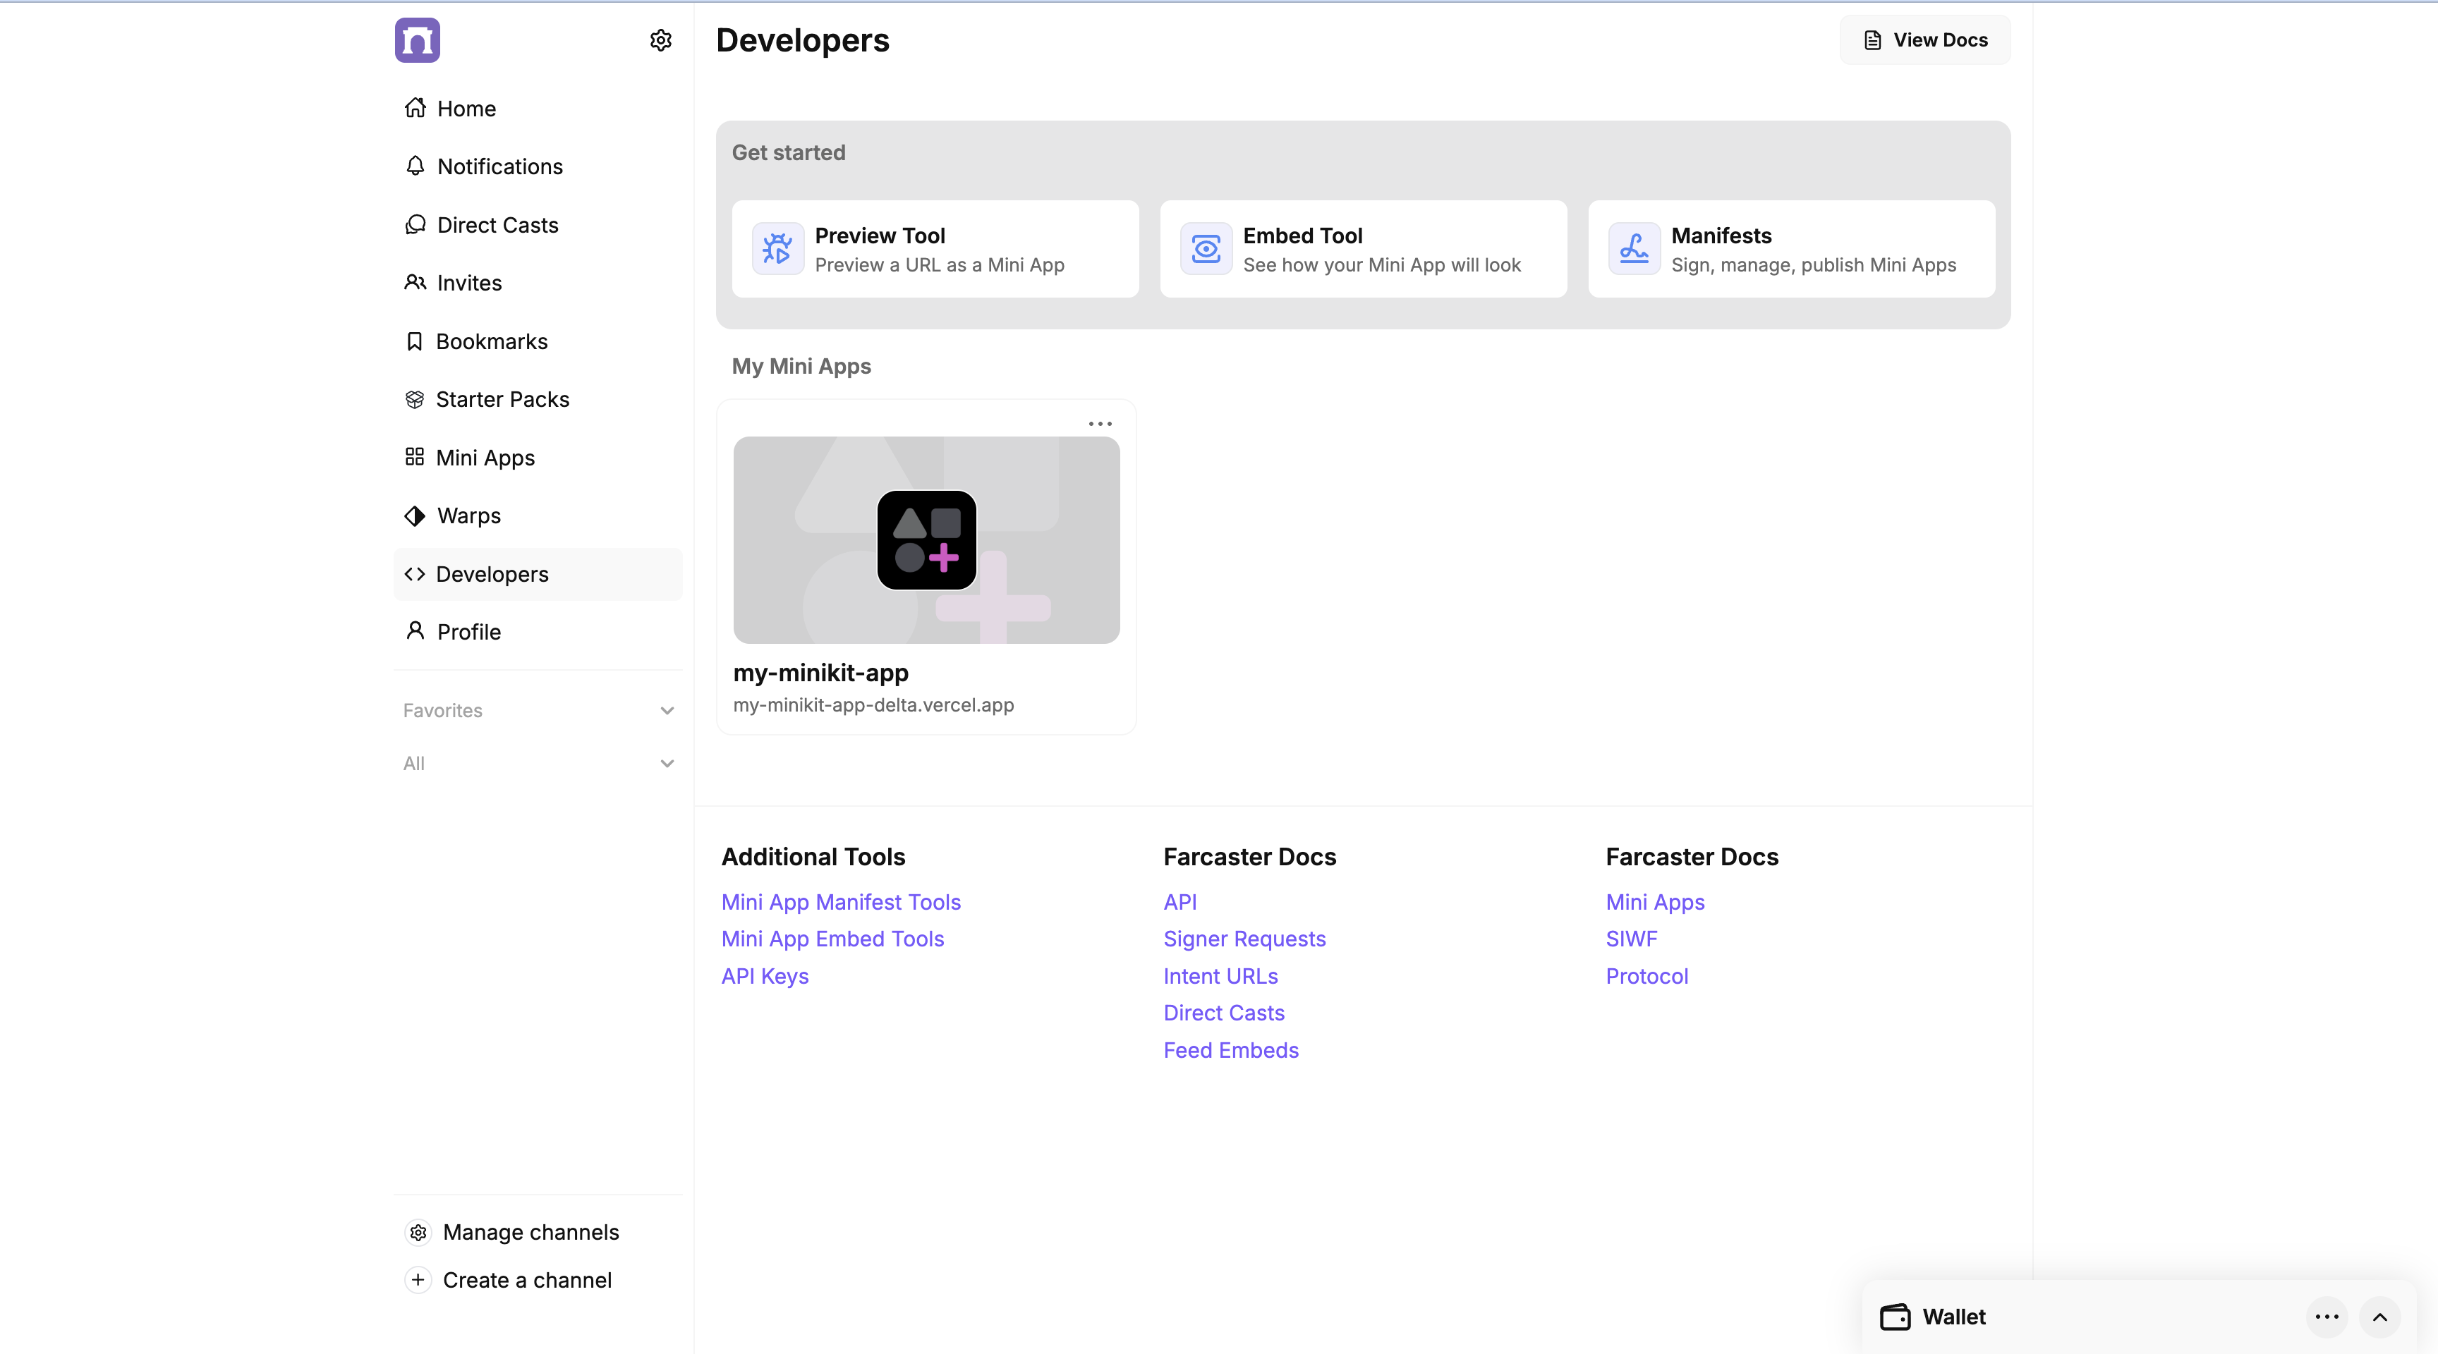
Task: Click the Farcaster arch logo icon
Action: click(418, 39)
